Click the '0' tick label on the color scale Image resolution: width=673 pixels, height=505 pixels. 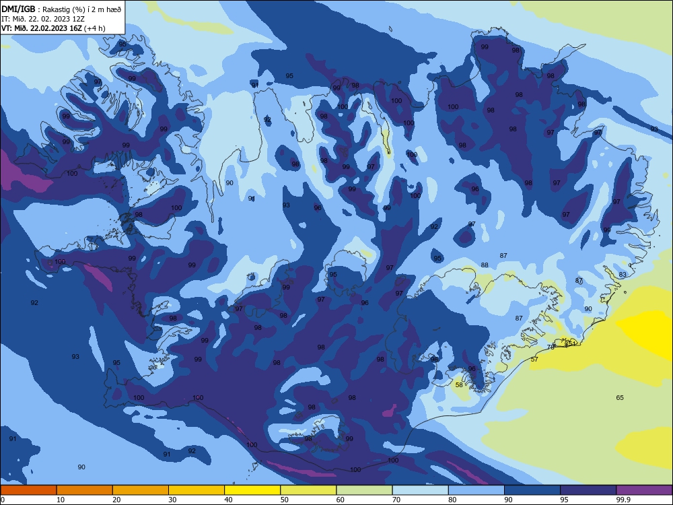point(3,500)
